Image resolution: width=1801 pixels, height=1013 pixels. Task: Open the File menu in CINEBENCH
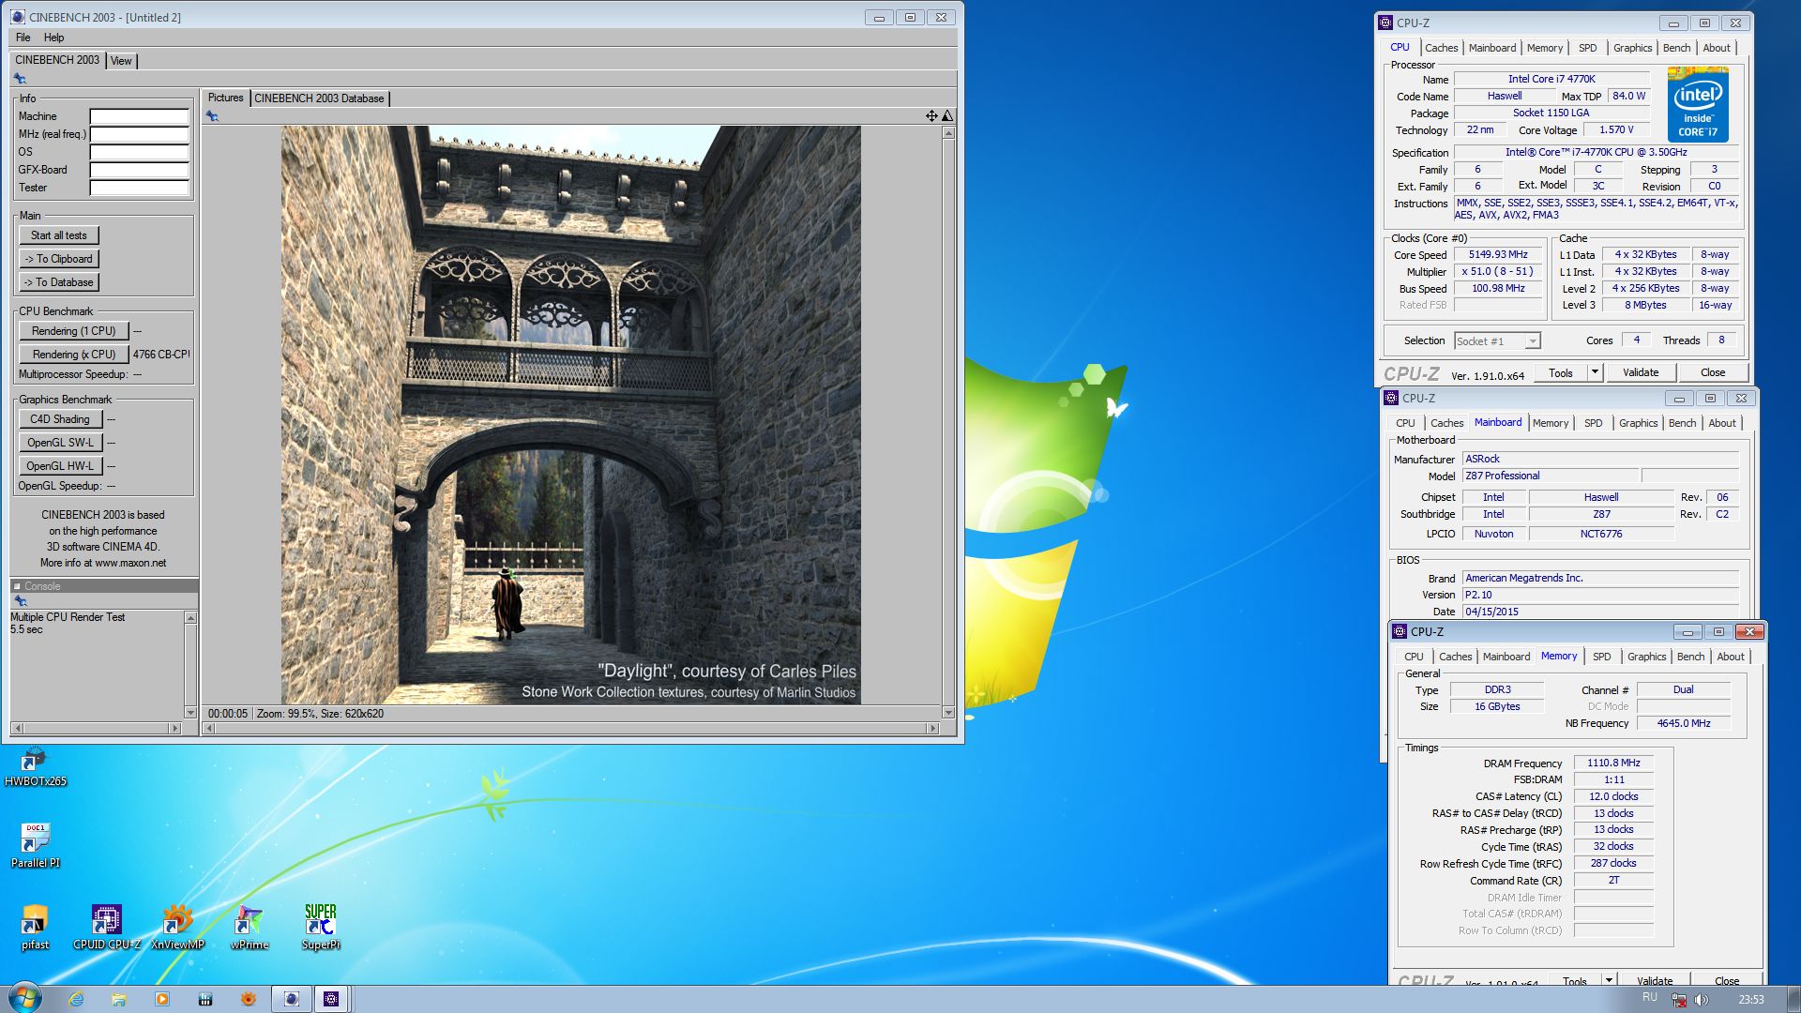[23, 38]
